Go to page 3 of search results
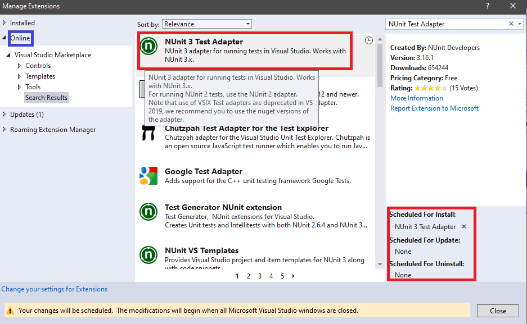Screen dimensions: 527x324 click(259, 276)
